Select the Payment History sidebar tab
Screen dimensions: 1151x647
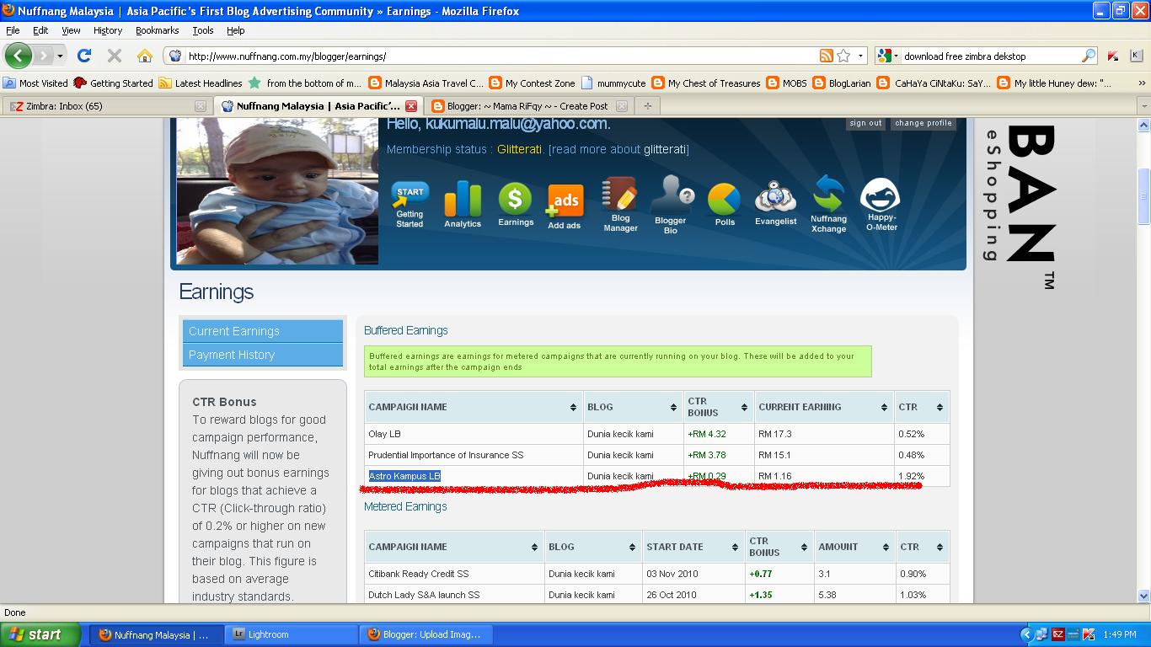pyautogui.click(x=263, y=355)
